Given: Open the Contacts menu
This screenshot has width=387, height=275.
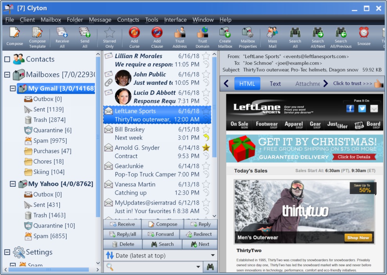Looking at the screenshot, I should click(128, 20).
